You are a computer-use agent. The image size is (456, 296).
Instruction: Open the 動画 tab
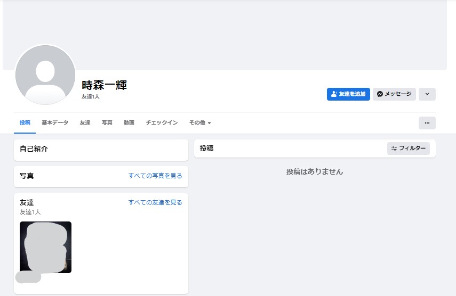click(129, 123)
